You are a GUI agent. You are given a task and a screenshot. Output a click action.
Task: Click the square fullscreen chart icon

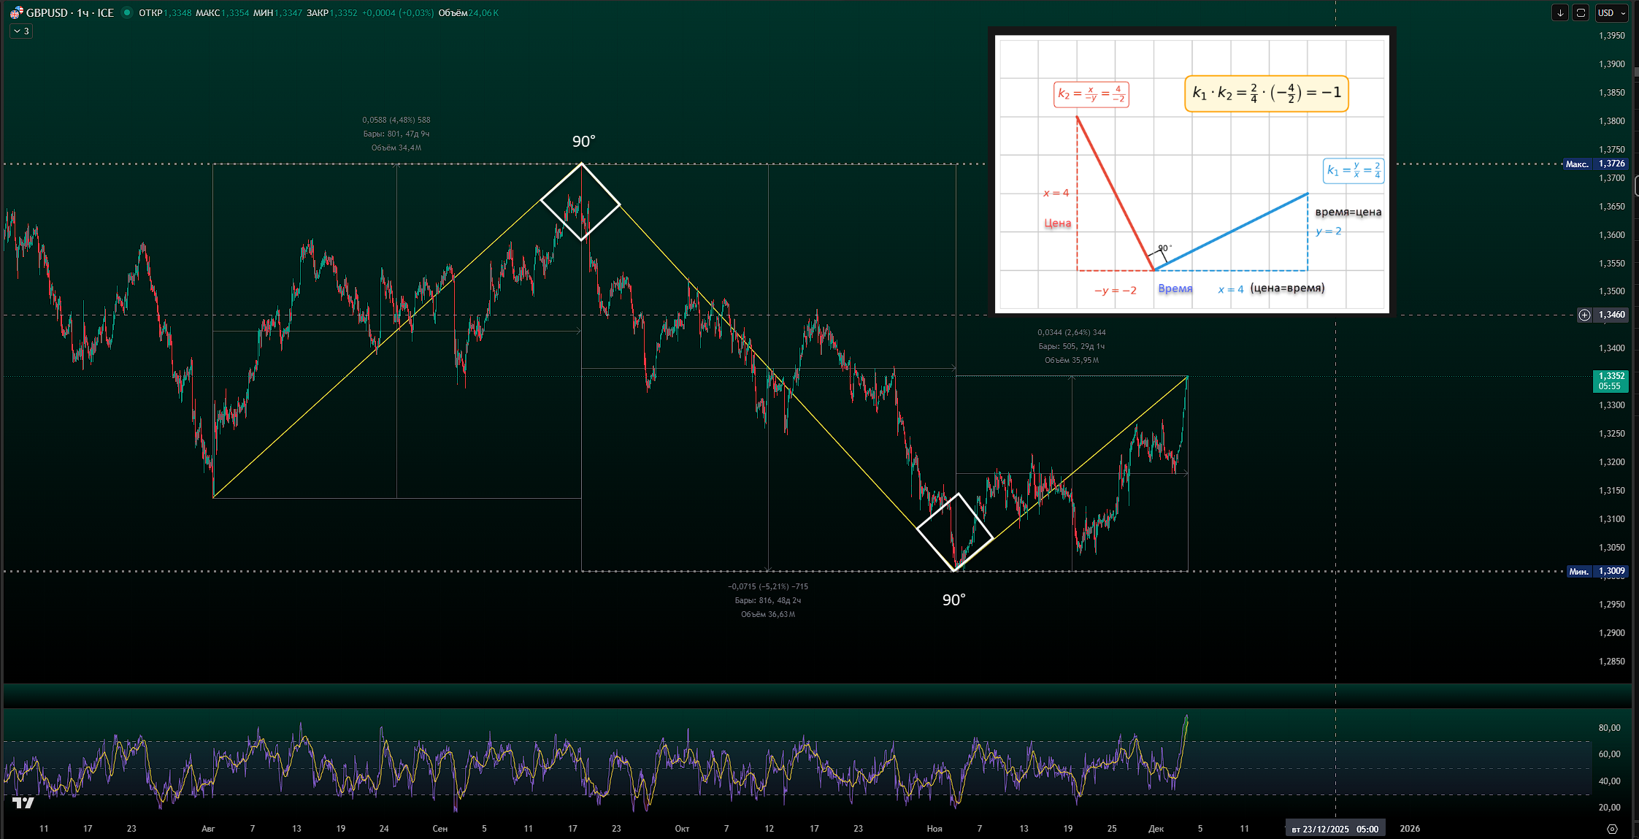tap(1581, 12)
